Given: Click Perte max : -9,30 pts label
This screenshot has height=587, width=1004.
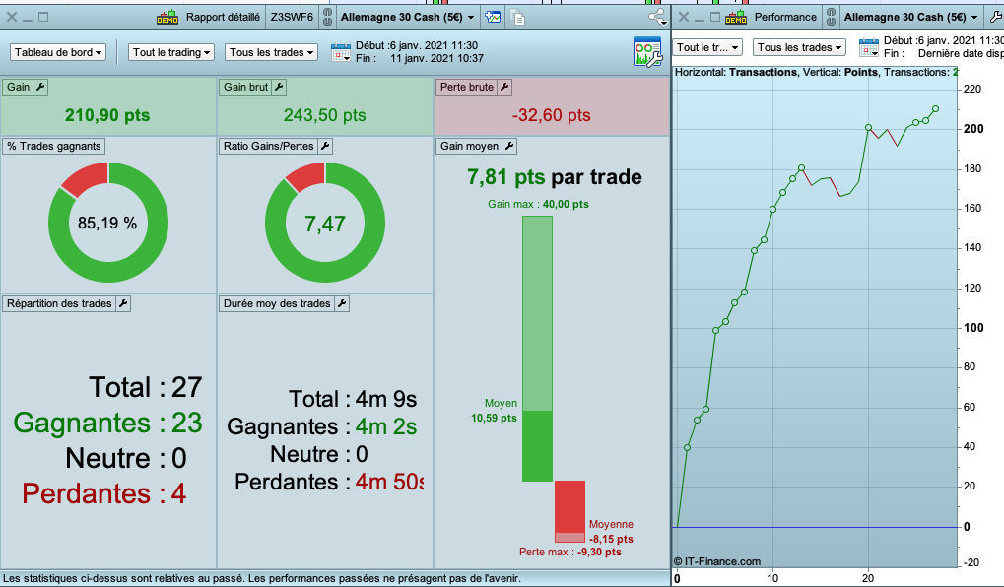Looking at the screenshot, I should (x=569, y=552).
